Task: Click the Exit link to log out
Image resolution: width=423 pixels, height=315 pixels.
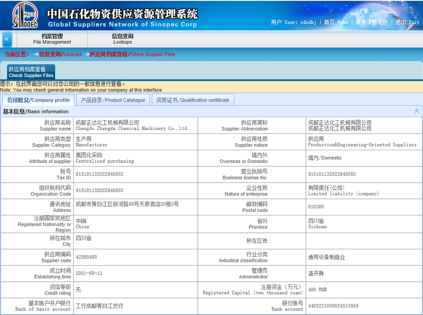Action: point(407,22)
